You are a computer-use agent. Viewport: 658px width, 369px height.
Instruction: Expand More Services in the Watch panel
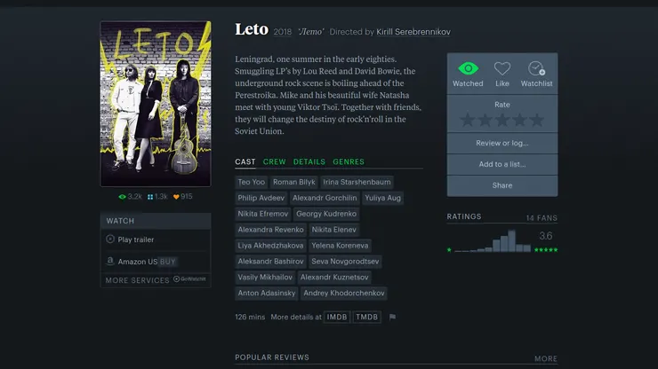(137, 280)
